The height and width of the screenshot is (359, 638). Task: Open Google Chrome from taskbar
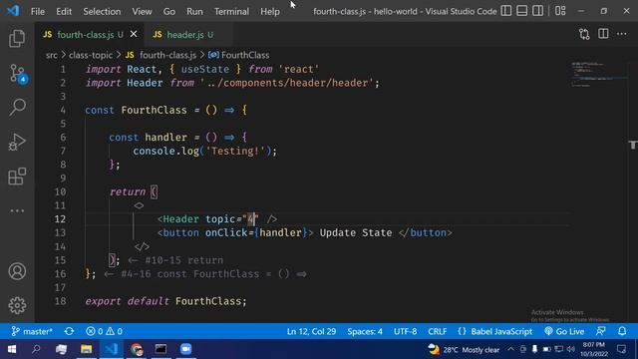[x=137, y=349]
